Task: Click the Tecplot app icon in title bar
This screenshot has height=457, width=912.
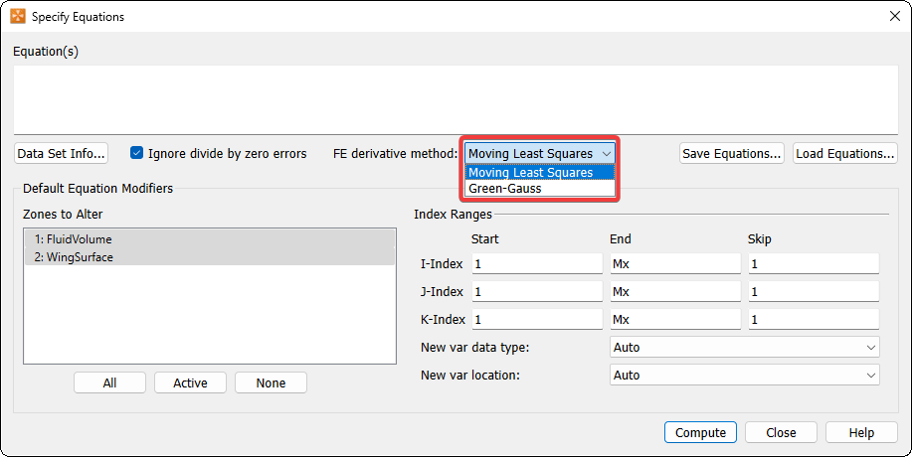Action: tap(18, 16)
